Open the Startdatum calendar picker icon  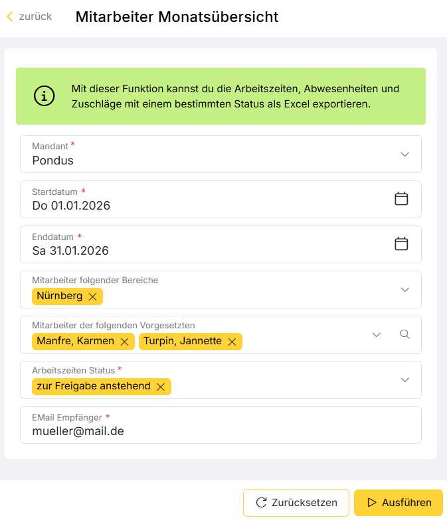(401, 199)
